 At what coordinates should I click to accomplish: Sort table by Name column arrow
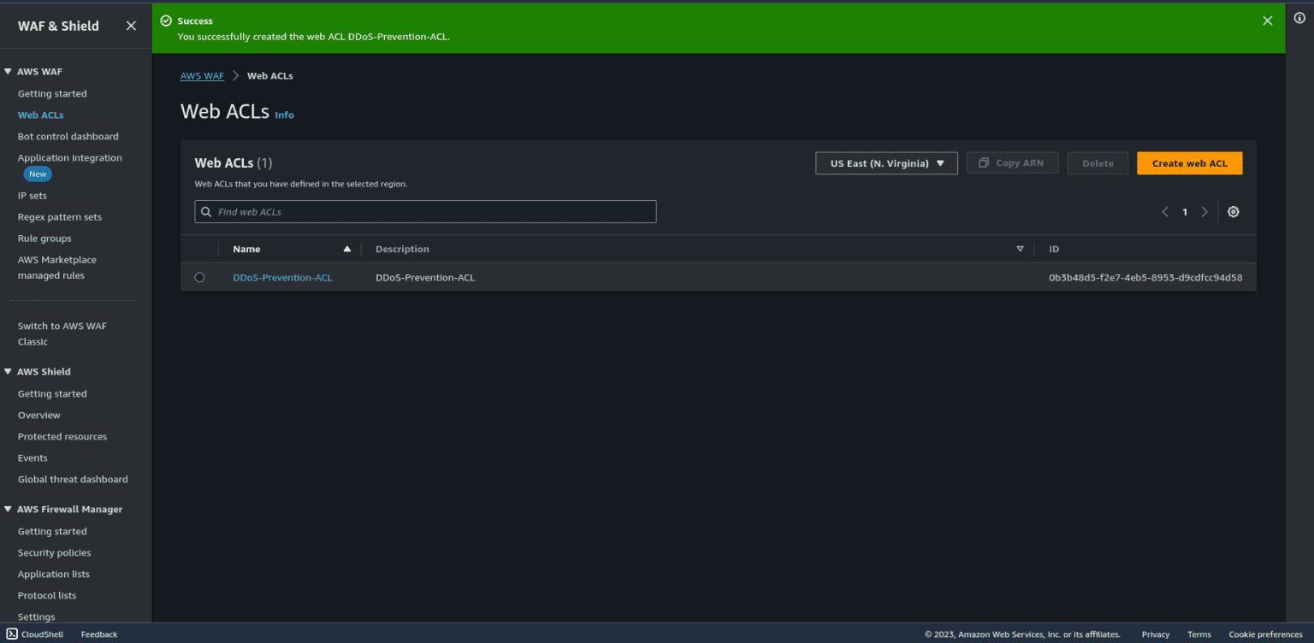coord(346,249)
